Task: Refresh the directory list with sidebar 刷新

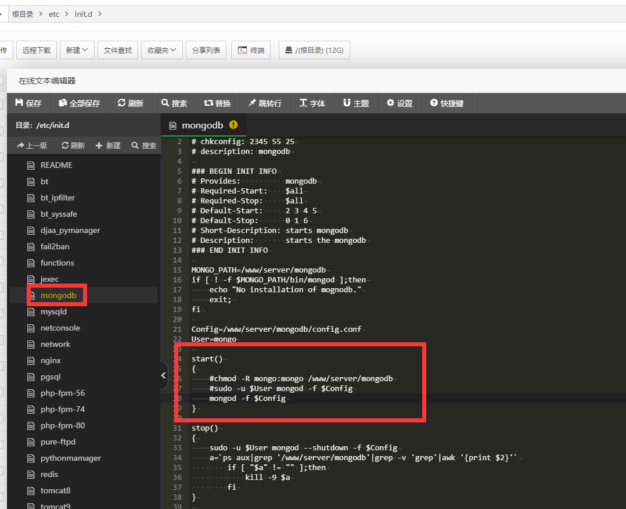Action: pos(73,146)
